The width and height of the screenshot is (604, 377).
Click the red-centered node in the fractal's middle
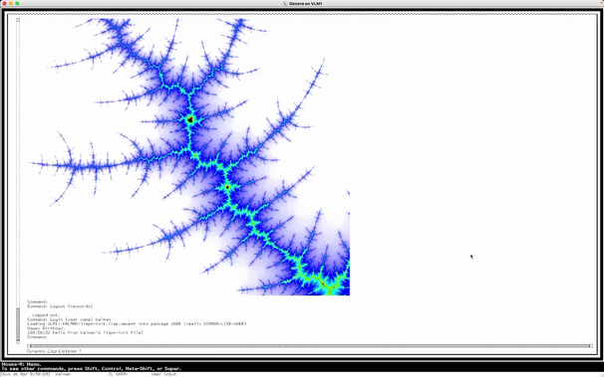tap(227, 188)
